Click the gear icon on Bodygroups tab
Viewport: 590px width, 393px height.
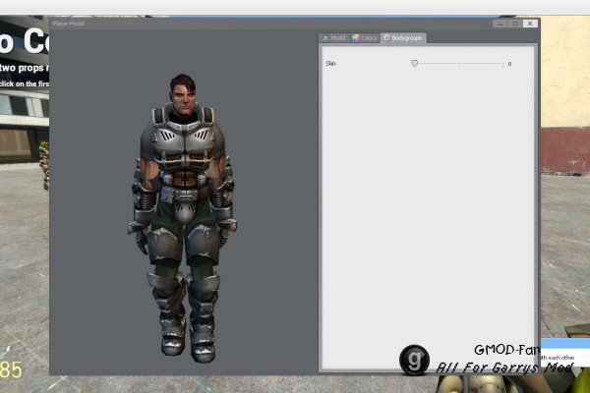[385, 38]
